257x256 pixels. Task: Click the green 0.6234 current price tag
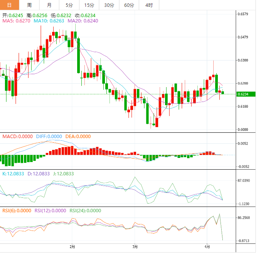coord(243,94)
